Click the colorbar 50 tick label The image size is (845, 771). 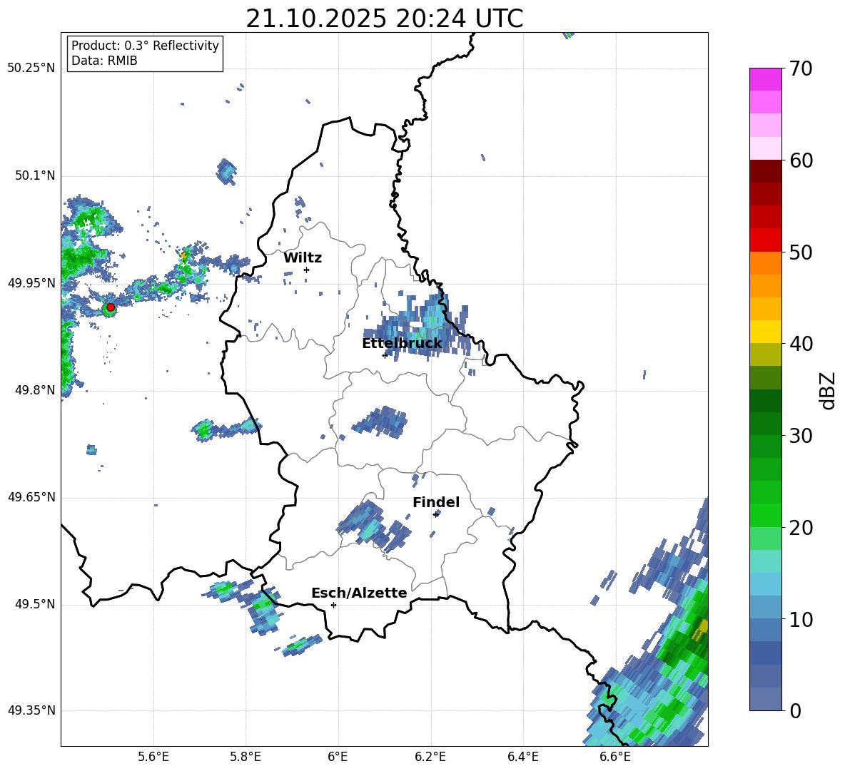[x=801, y=252]
